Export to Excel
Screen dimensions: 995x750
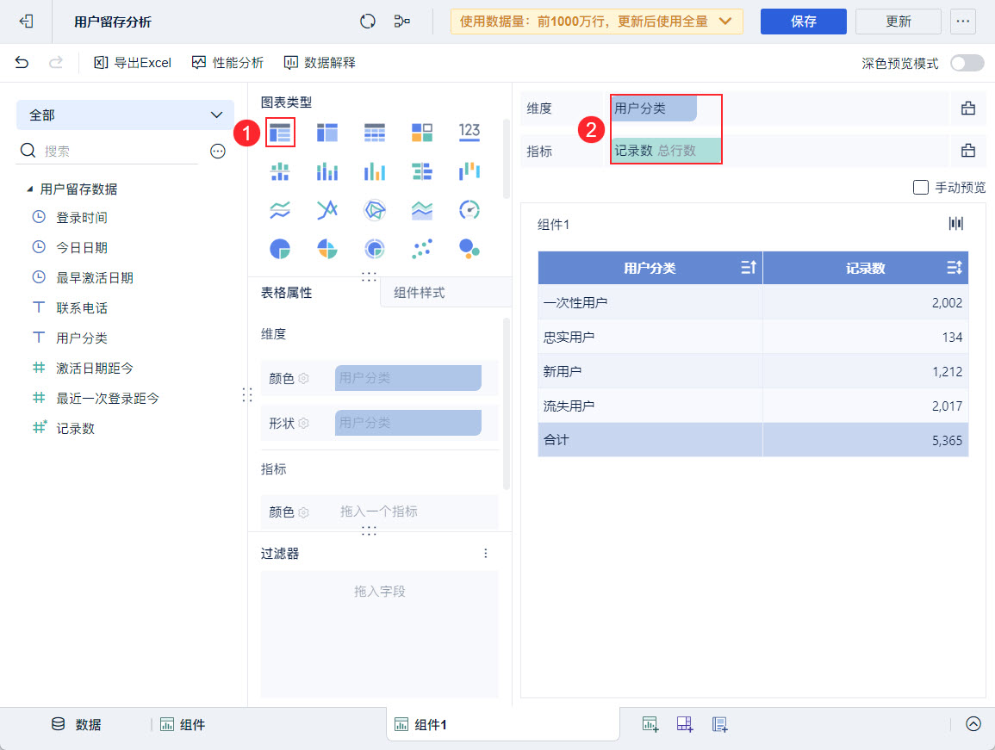click(x=133, y=62)
